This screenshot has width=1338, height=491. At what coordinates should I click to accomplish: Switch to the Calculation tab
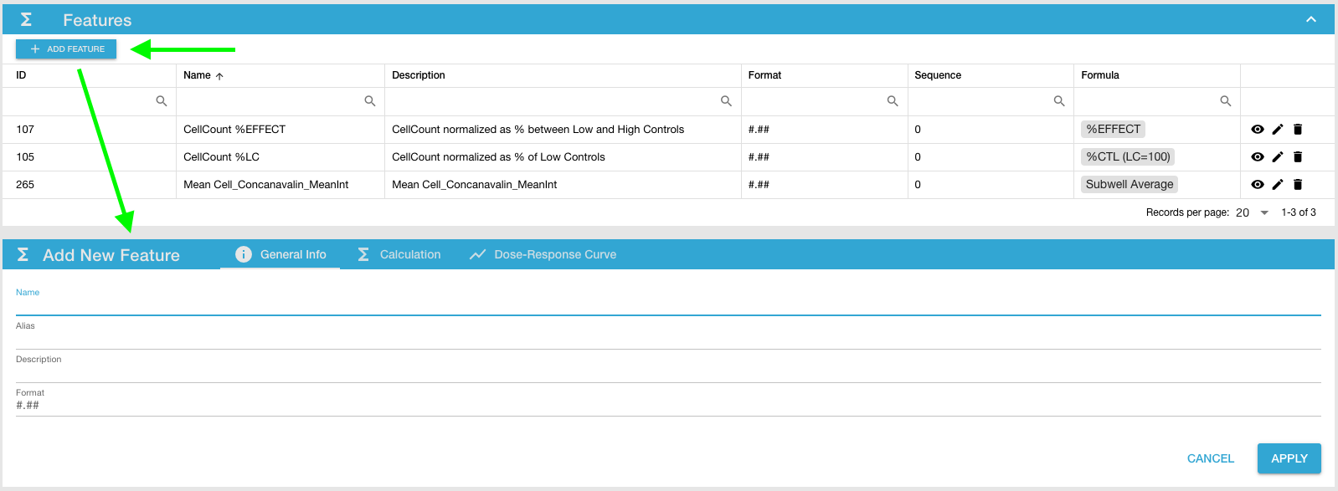point(399,254)
